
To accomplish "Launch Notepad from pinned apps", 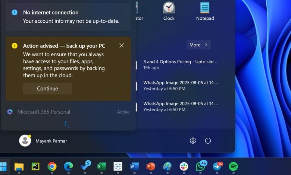I will (204, 11).
